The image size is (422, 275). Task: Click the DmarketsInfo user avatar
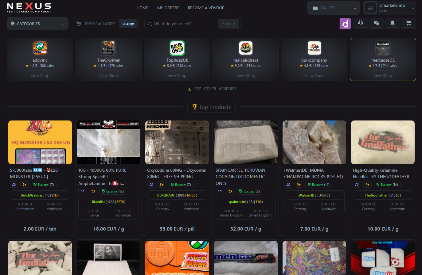click(x=370, y=8)
